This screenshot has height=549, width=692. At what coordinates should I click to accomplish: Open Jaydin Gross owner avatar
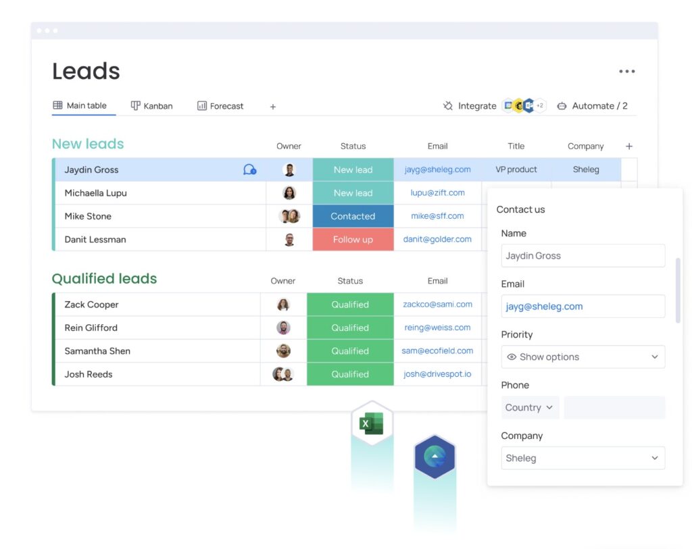point(289,169)
